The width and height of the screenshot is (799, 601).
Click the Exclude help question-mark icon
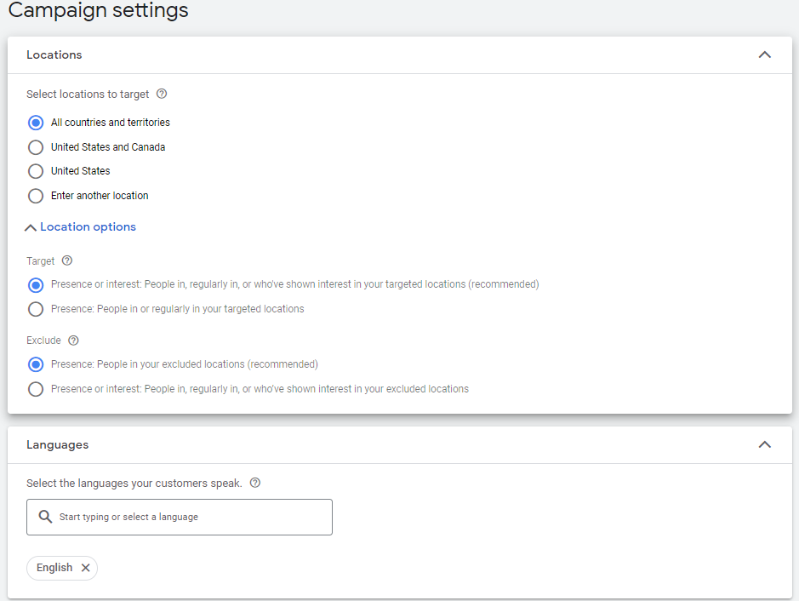pyautogui.click(x=73, y=341)
